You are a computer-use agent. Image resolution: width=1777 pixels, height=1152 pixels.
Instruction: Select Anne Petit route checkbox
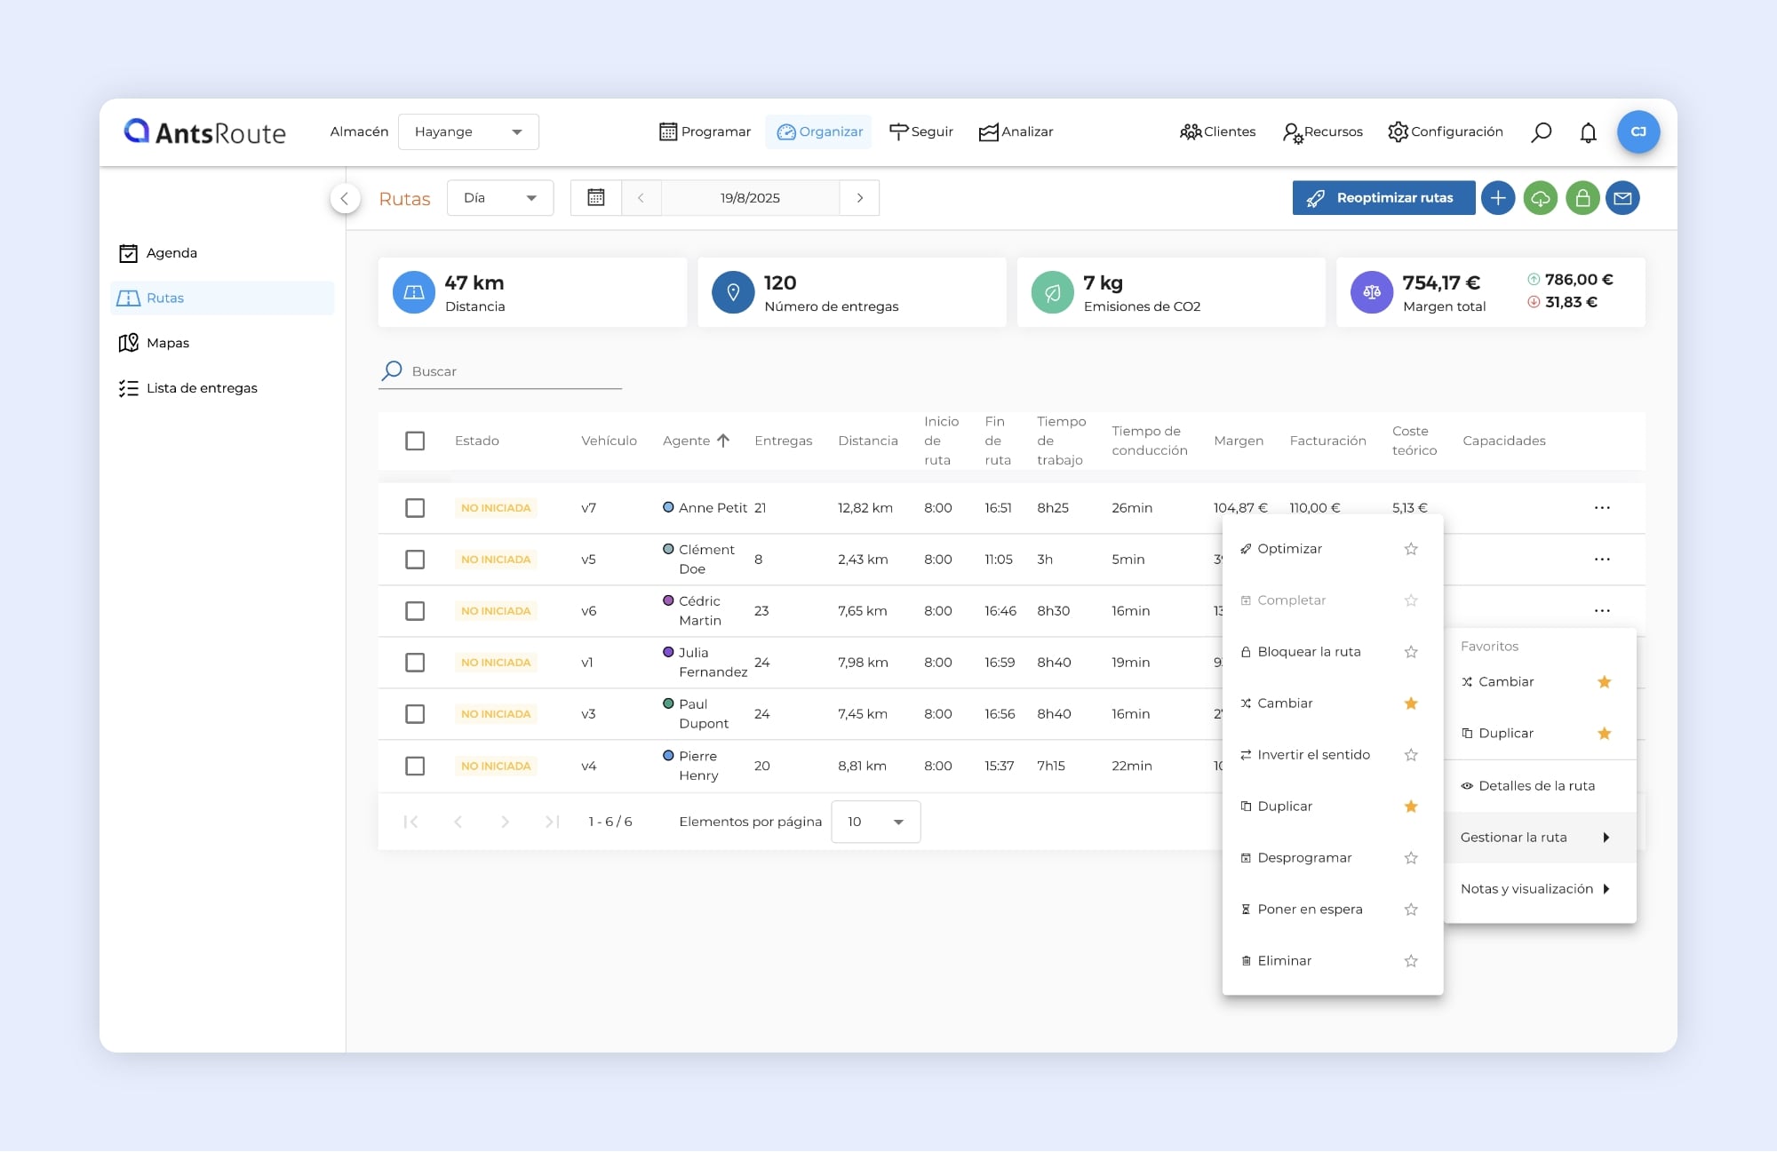point(415,508)
